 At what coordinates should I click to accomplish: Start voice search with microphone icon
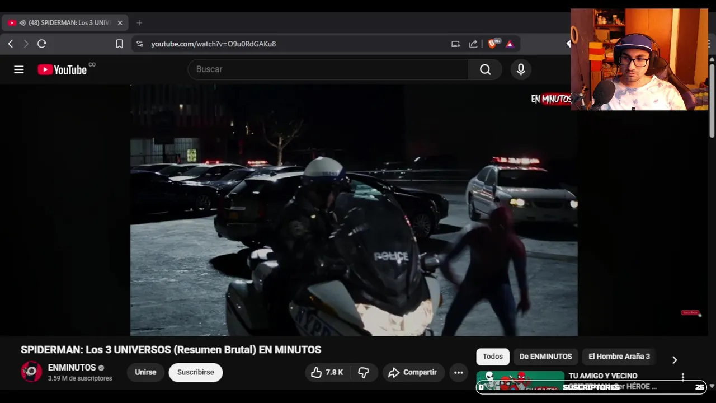click(x=521, y=69)
